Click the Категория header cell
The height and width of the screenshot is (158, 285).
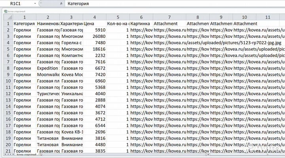click(x=25, y=24)
